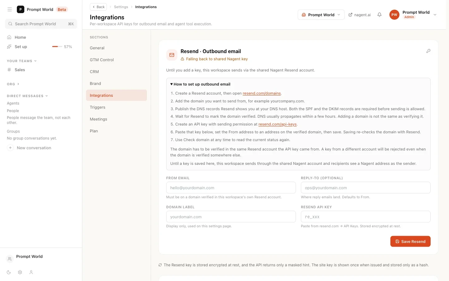Image resolution: width=449 pixels, height=281 pixels.
Task: Click the mail icon beside Resend heading
Action: point(172,55)
